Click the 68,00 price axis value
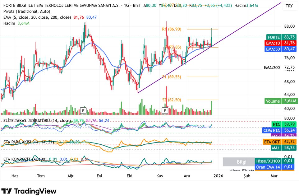This screenshot has width=299, height=196. pos(289,82)
